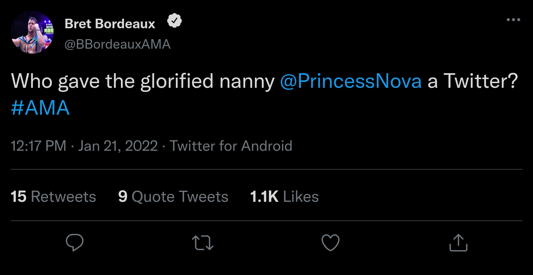Click the Twitter for Android source label
This screenshot has width=533, height=275.
[231, 146]
